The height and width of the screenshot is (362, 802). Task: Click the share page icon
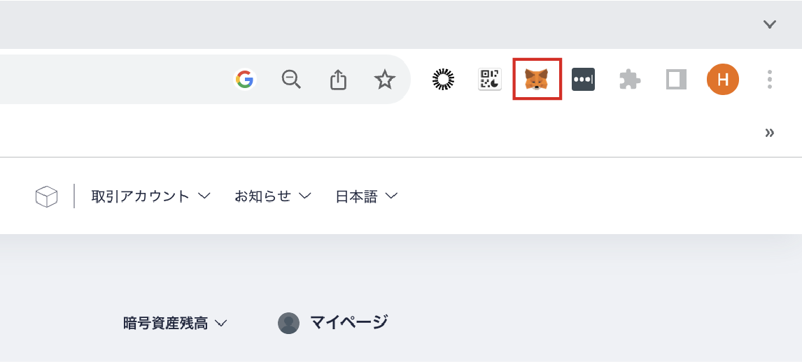pos(338,80)
